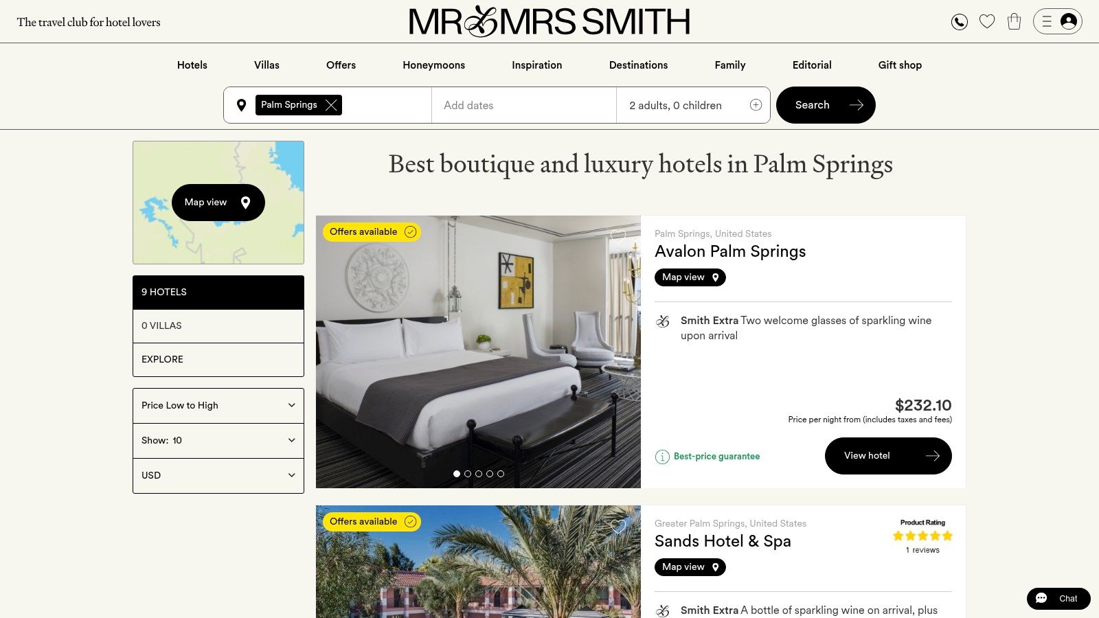Click the Add dates field
The image size is (1099, 618).
524,105
